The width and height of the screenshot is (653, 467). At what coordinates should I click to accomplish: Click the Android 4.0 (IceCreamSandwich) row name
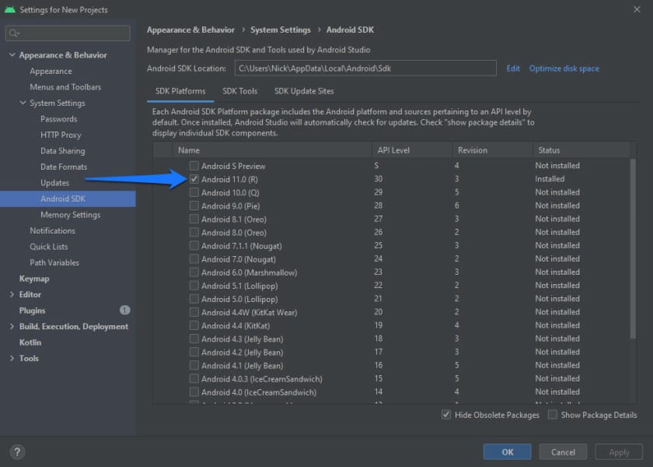point(259,392)
